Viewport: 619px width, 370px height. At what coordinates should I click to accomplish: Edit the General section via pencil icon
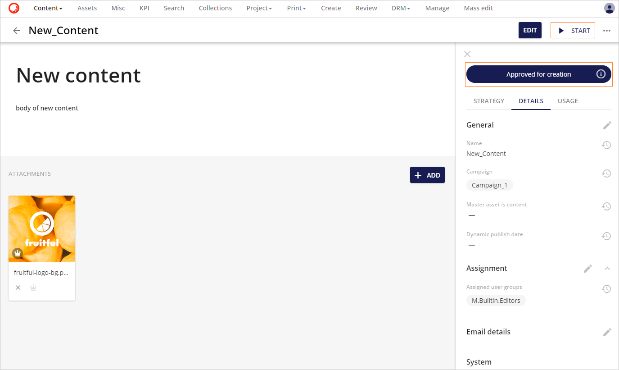click(607, 125)
